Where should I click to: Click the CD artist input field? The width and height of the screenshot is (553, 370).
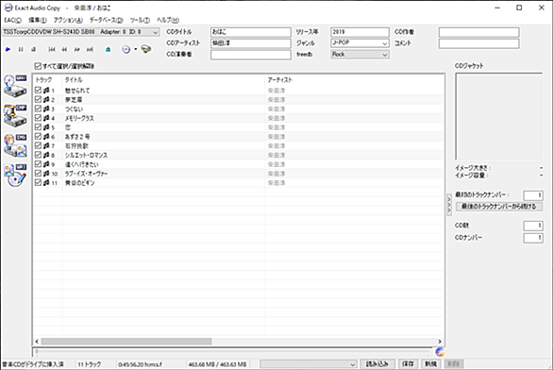251,43
